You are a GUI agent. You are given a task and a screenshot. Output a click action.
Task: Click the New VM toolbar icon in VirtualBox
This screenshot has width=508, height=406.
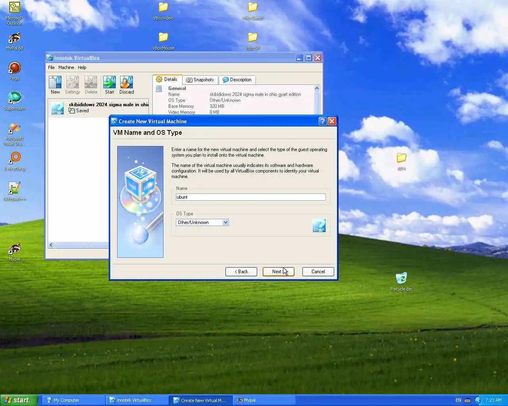pos(55,85)
